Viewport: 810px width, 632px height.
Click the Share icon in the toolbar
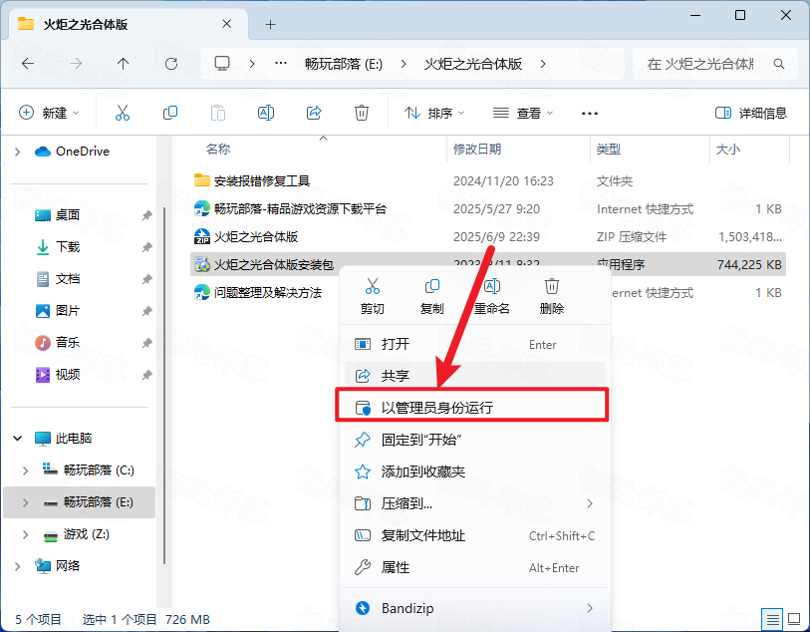point(314,113)
